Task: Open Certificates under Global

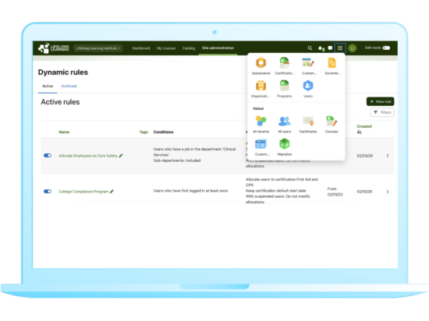Action: pyautogui.click(x=308, y=121)
